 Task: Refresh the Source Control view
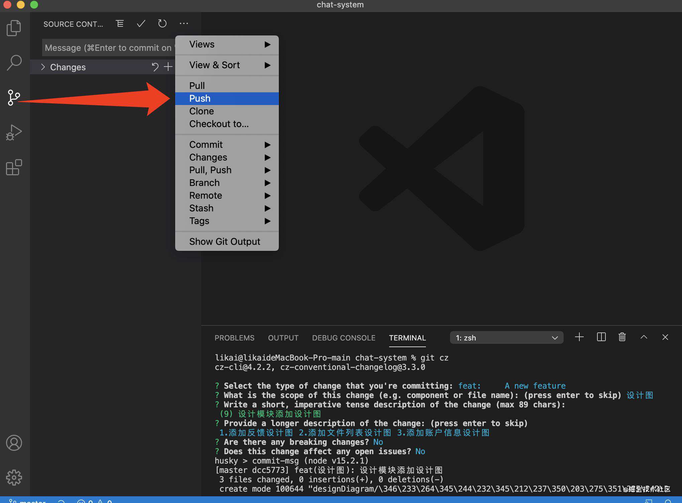[x=162, y=23]
